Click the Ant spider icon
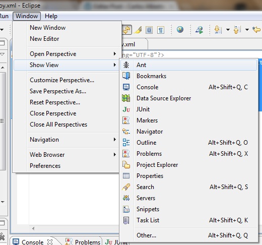Viewport: 262px width, 245px height. 126,65
